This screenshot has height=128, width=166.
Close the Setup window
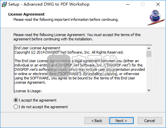(x=158, y=4)
